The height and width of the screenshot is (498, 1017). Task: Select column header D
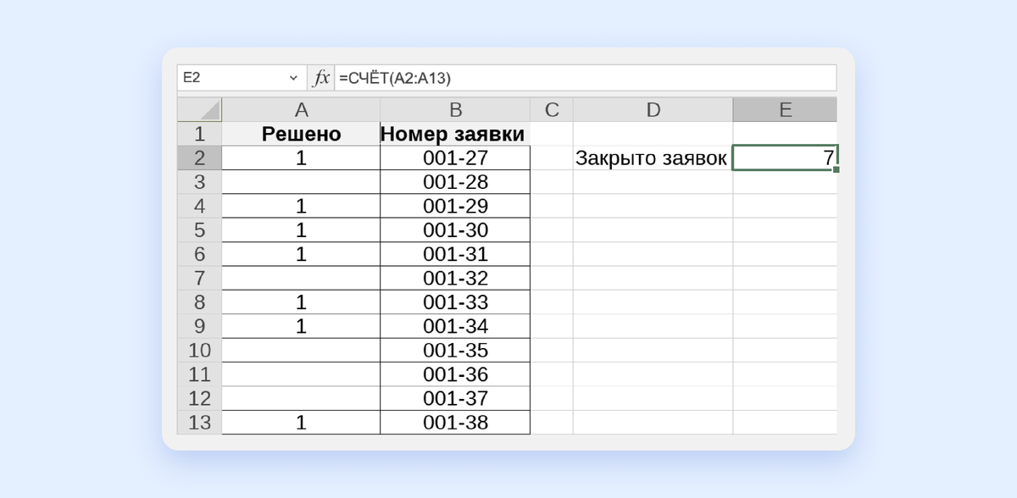653,109
